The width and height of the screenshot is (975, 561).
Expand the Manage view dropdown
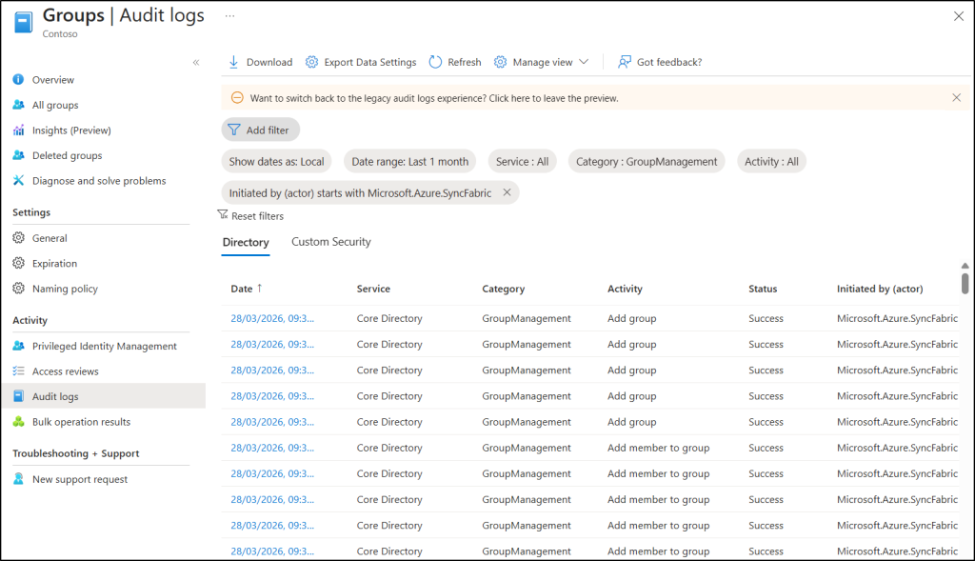coord(584,62)
